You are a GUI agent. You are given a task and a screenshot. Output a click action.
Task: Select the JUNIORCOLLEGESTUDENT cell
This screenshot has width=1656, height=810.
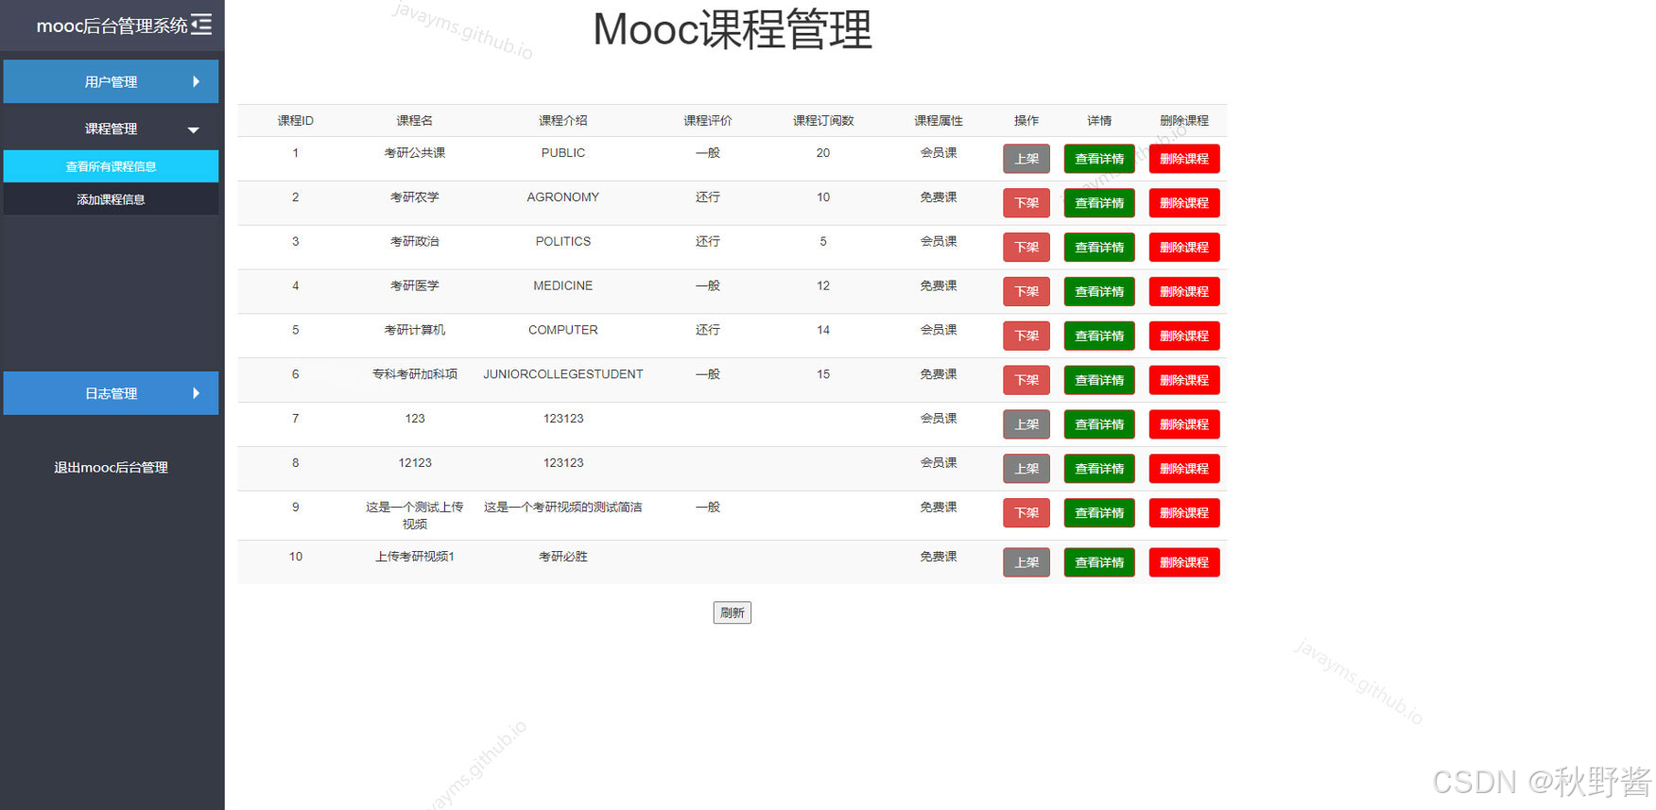pyautogui.click(x=563, y=374)
